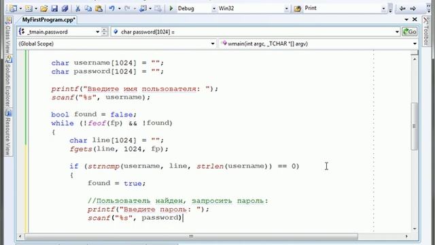435x245 pixels.
Task: Open the wmain function members dropdown
Action: click(415, 44)
